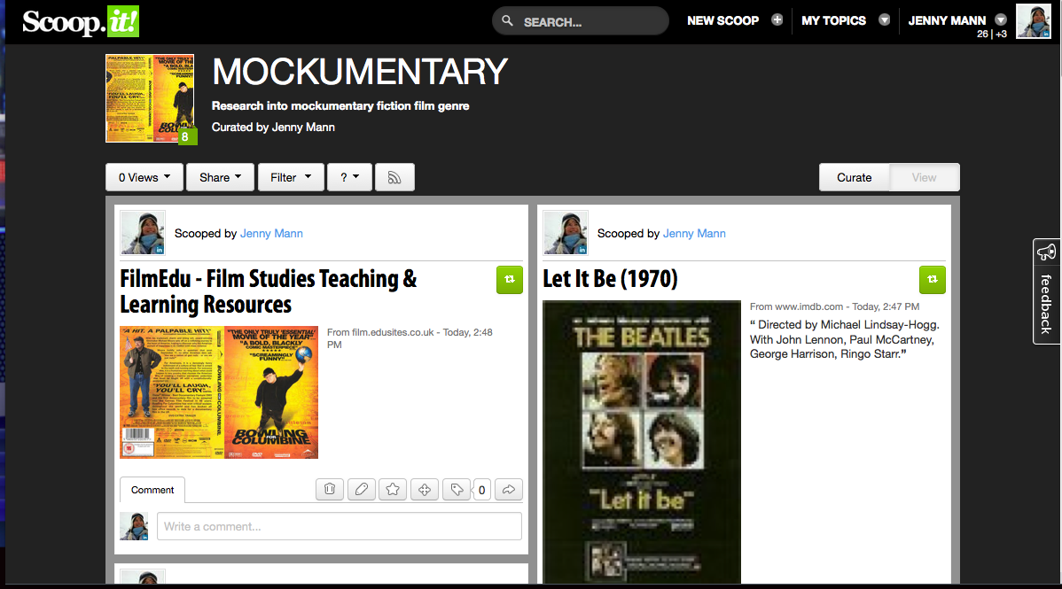Open the Share dropdown
Screen dimensions: 1062x589
[x=220, y=177]
